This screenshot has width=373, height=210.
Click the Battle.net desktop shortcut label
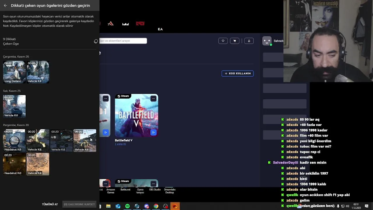[x=125, y=190]
